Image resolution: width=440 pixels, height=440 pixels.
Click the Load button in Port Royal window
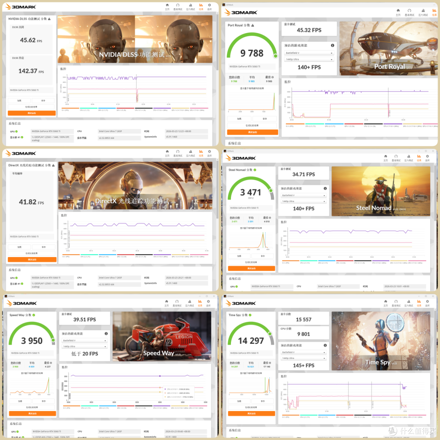point(239,119)
